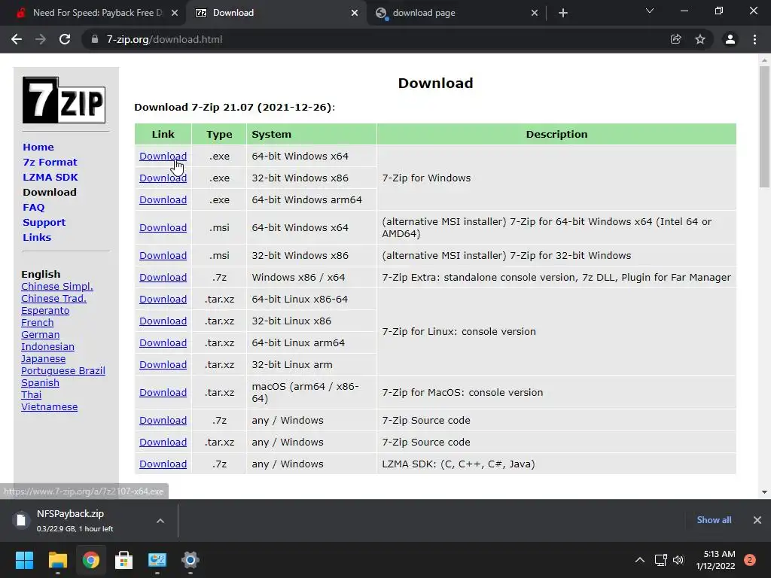Open Home in the sidebar
Screen dimensions: 771x578
38,147
